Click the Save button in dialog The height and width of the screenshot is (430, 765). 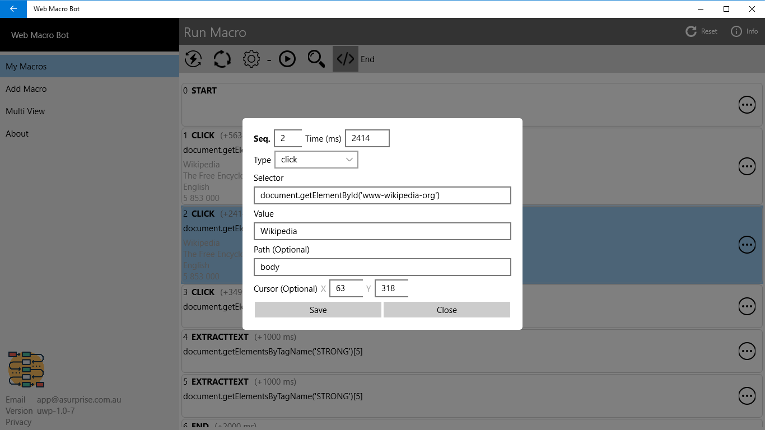tap(318, 310)
